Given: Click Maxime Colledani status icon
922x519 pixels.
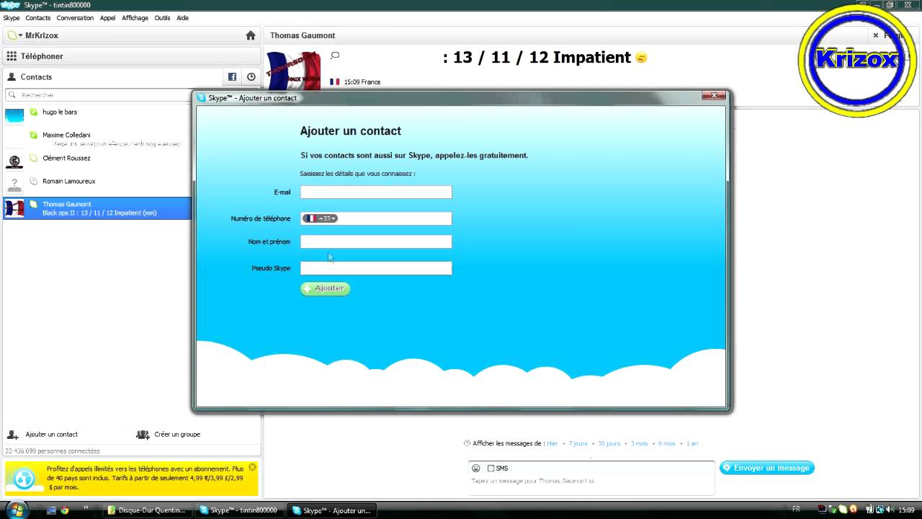Looking at the screenshot, I should pos(34,135).
